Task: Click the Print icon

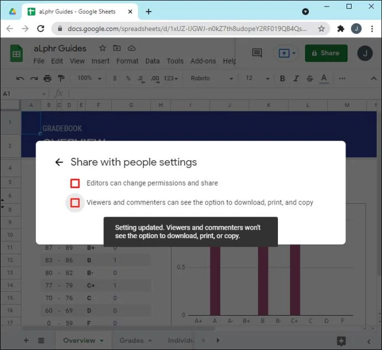Action: (47, 79)
